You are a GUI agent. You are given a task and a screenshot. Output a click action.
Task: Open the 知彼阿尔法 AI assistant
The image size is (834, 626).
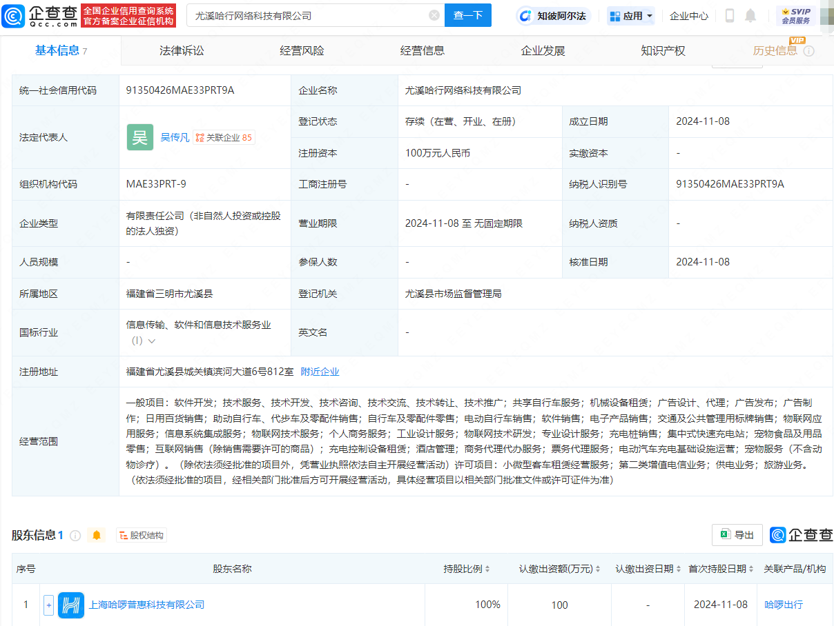point(554,16)
